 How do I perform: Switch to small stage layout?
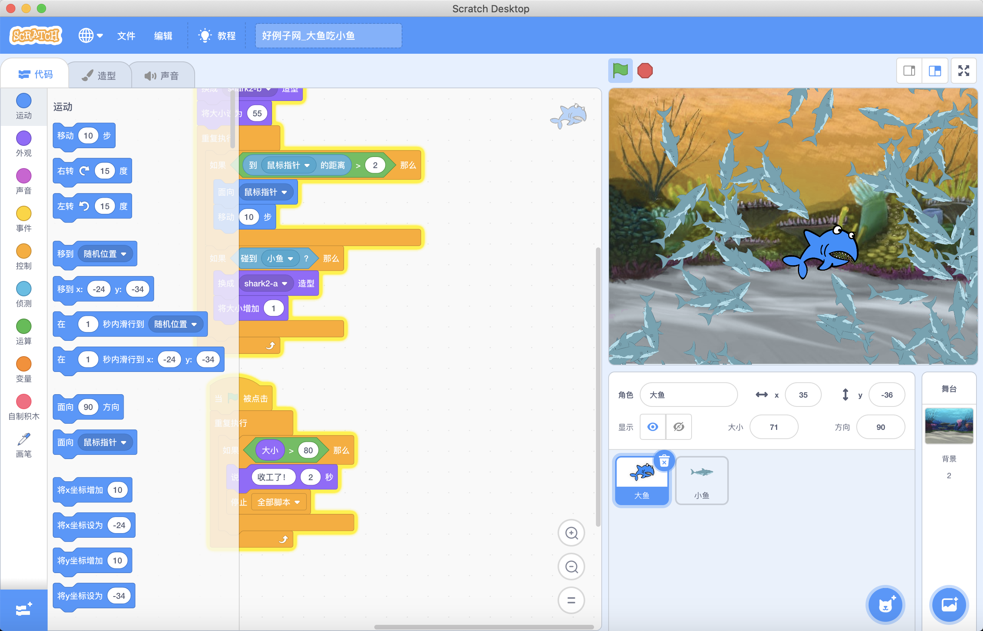909,71
